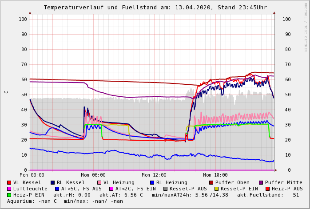Screen dimensions: 310x209
Task: Click the Mon 18:00 time axis label
Action: pos(215,175)
